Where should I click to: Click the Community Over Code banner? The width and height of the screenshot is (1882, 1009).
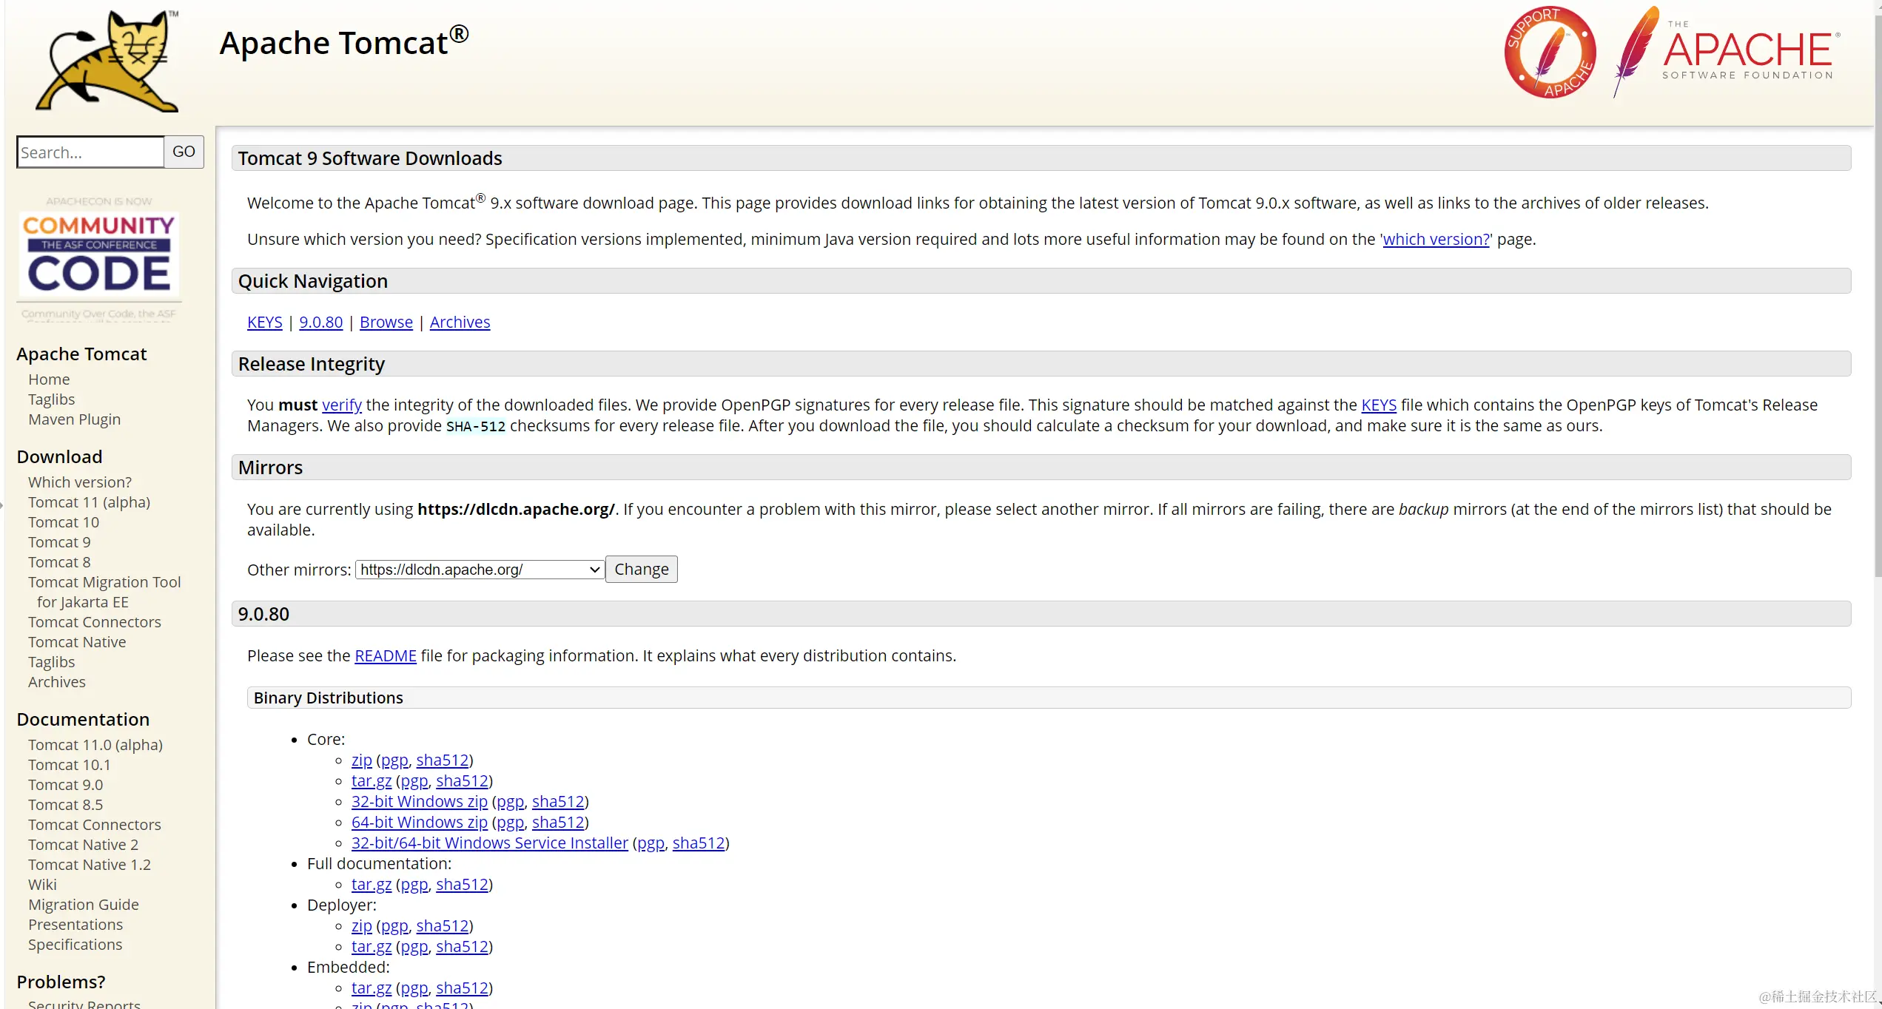[x=97, y=255]
